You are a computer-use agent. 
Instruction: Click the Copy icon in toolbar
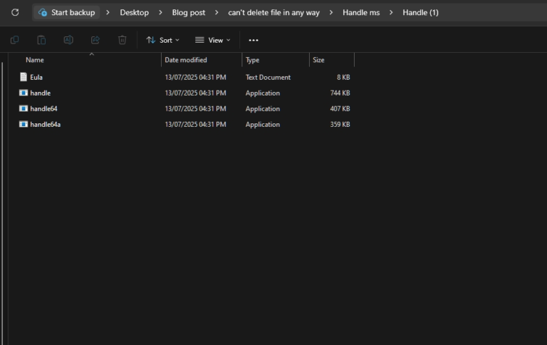coord(15,40)
